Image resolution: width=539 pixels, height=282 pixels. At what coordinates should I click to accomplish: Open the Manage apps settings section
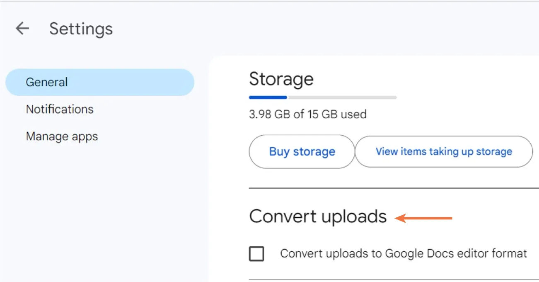tap(62, 136)
